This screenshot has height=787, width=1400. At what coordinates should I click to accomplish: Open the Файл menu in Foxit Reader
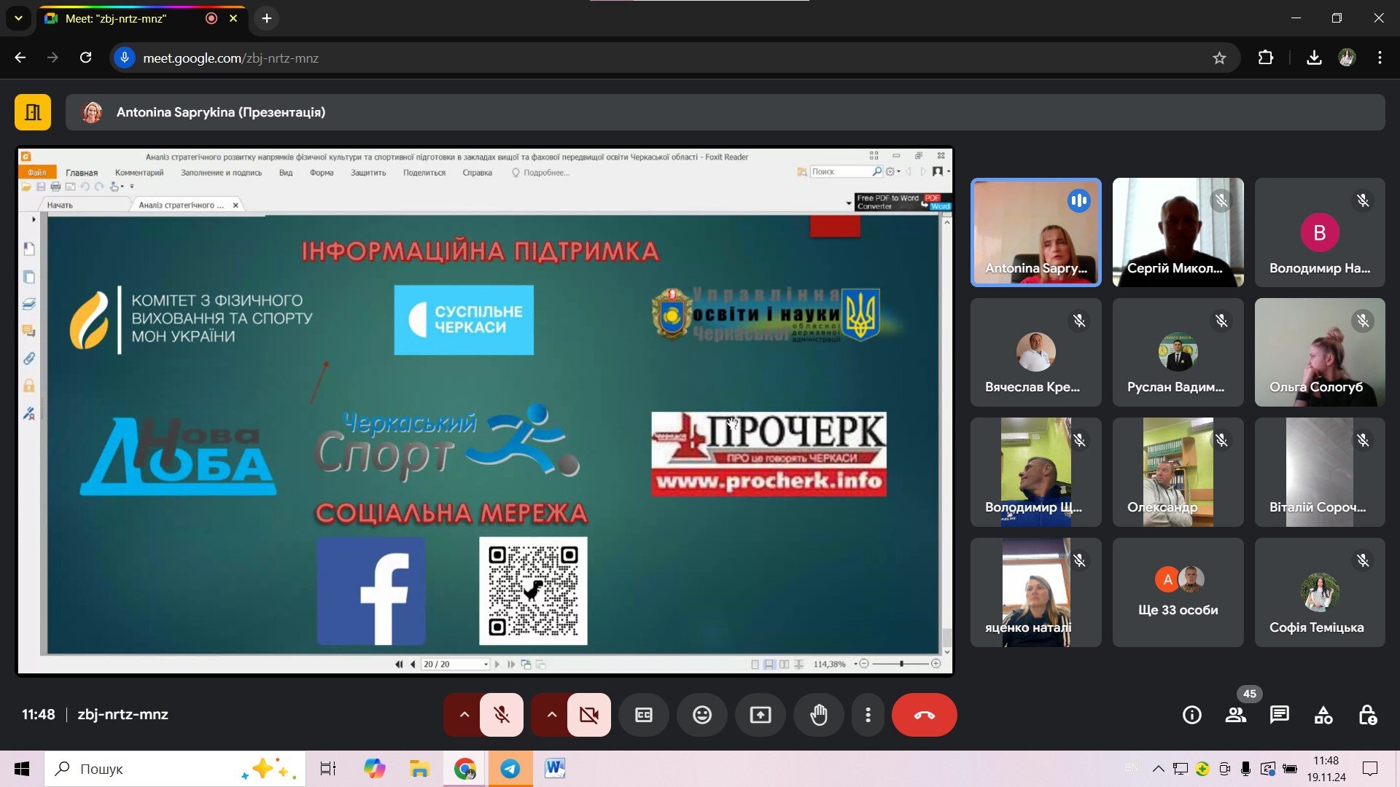point(36,173)
